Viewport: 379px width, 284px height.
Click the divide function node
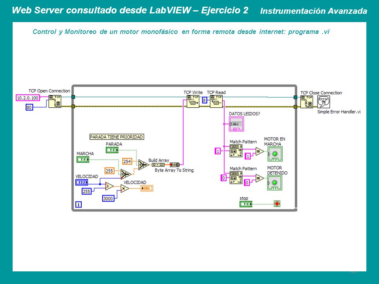click(109, 186)
